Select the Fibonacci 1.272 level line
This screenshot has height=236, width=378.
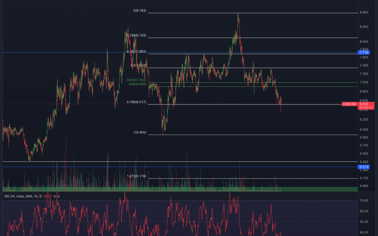(x=253, y=178)
